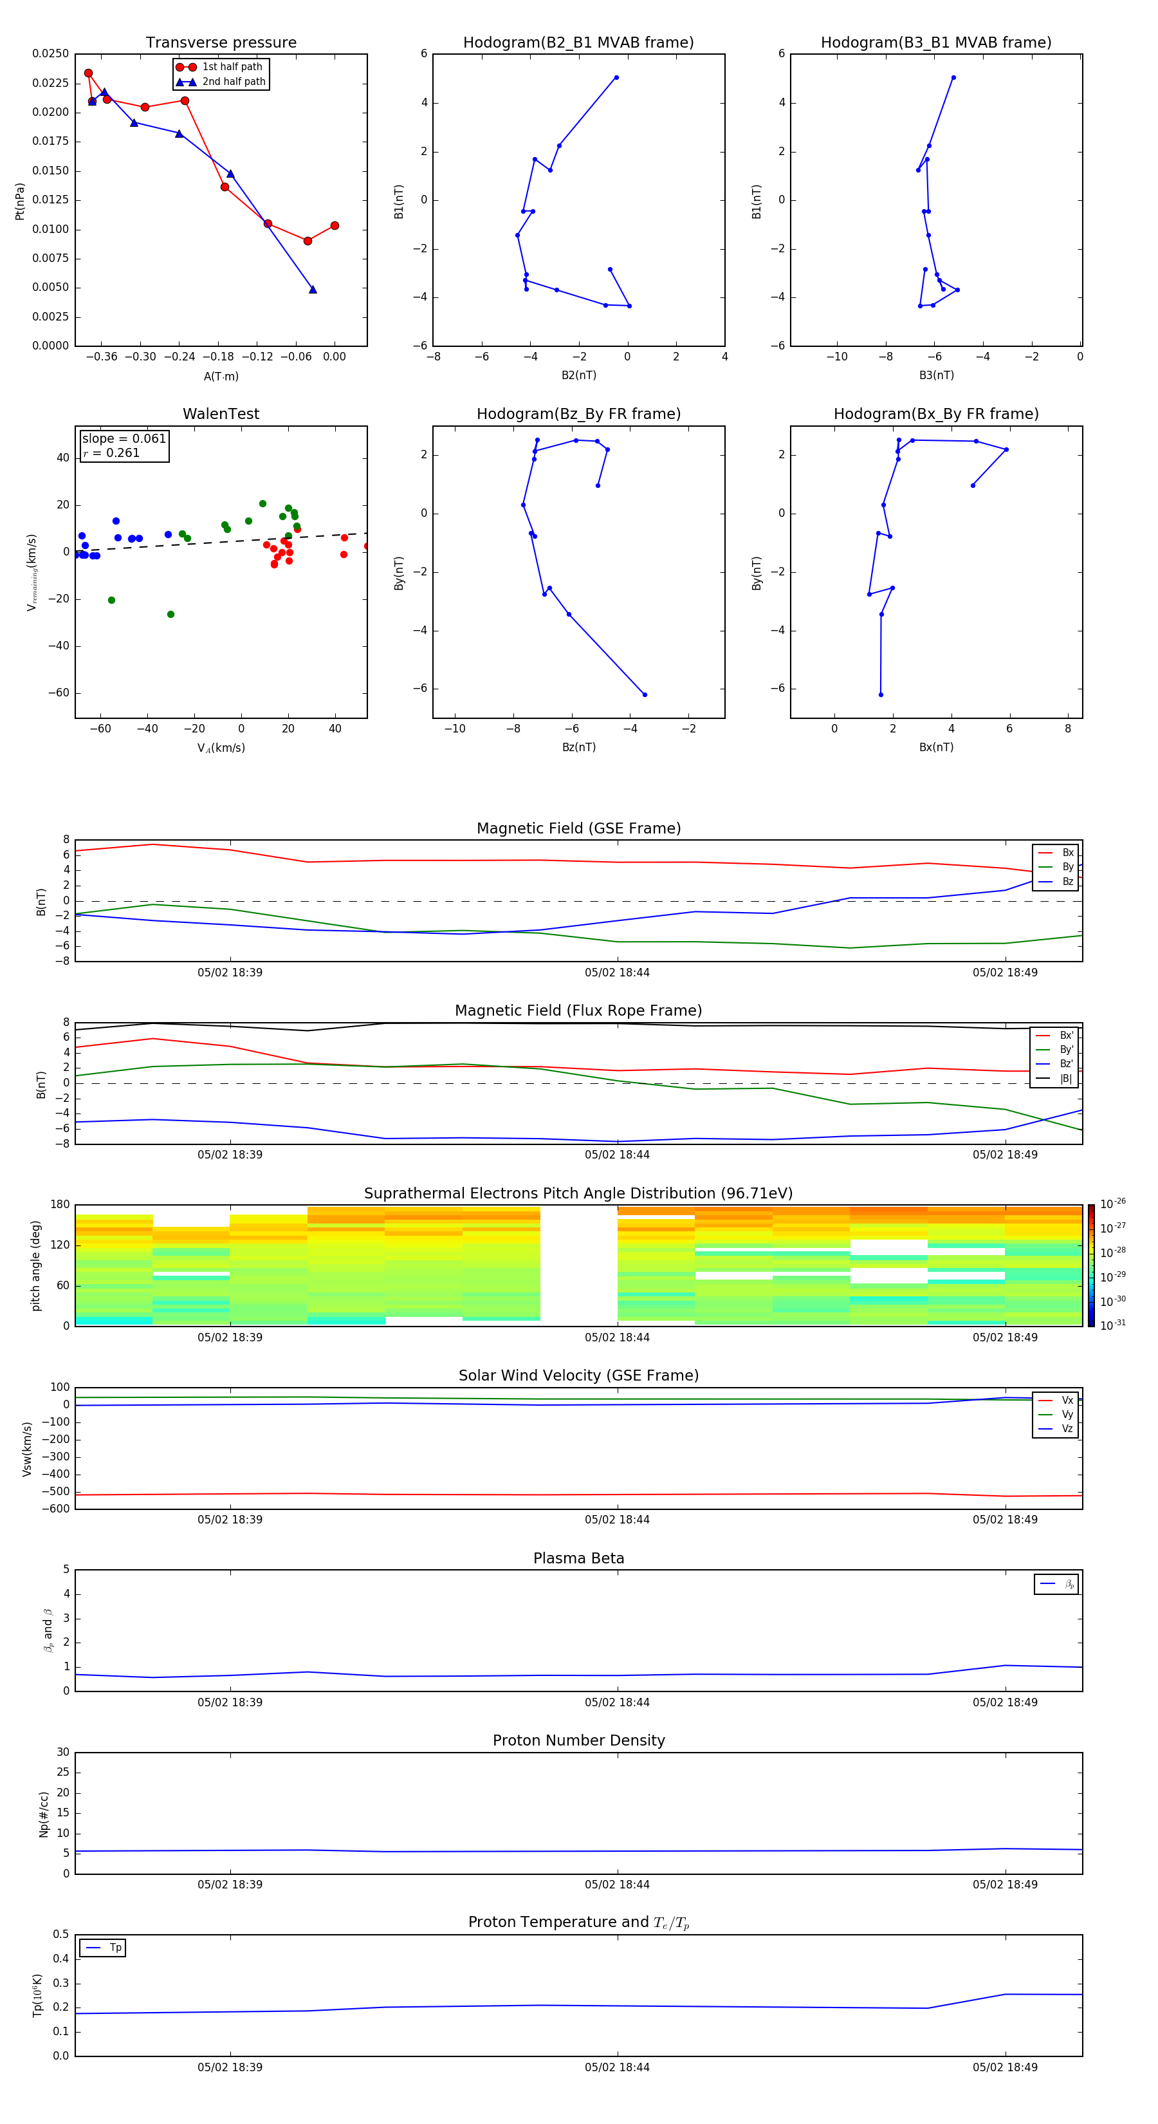
Task: Click the 'B2(nT)' x-axis label
Action: pyautogui.click(x=578, y=375)
